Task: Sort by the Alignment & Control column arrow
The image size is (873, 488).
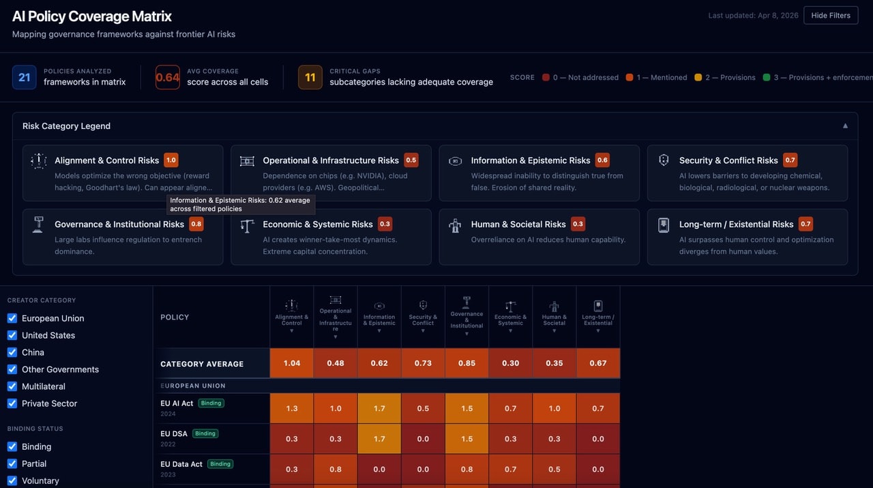Action: (291, 331)
